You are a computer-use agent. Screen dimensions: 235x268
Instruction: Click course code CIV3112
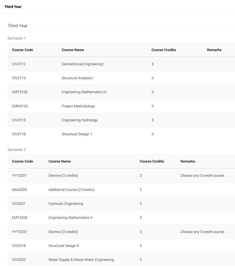(19, 64)
